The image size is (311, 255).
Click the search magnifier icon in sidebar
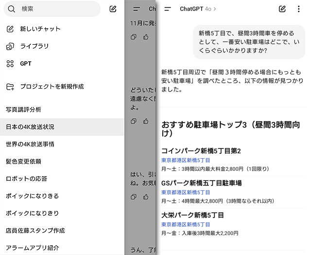pos(11,9)
